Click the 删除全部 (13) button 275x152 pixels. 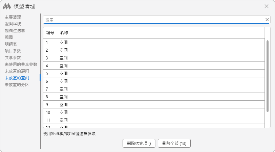click(x=174, y=143)
